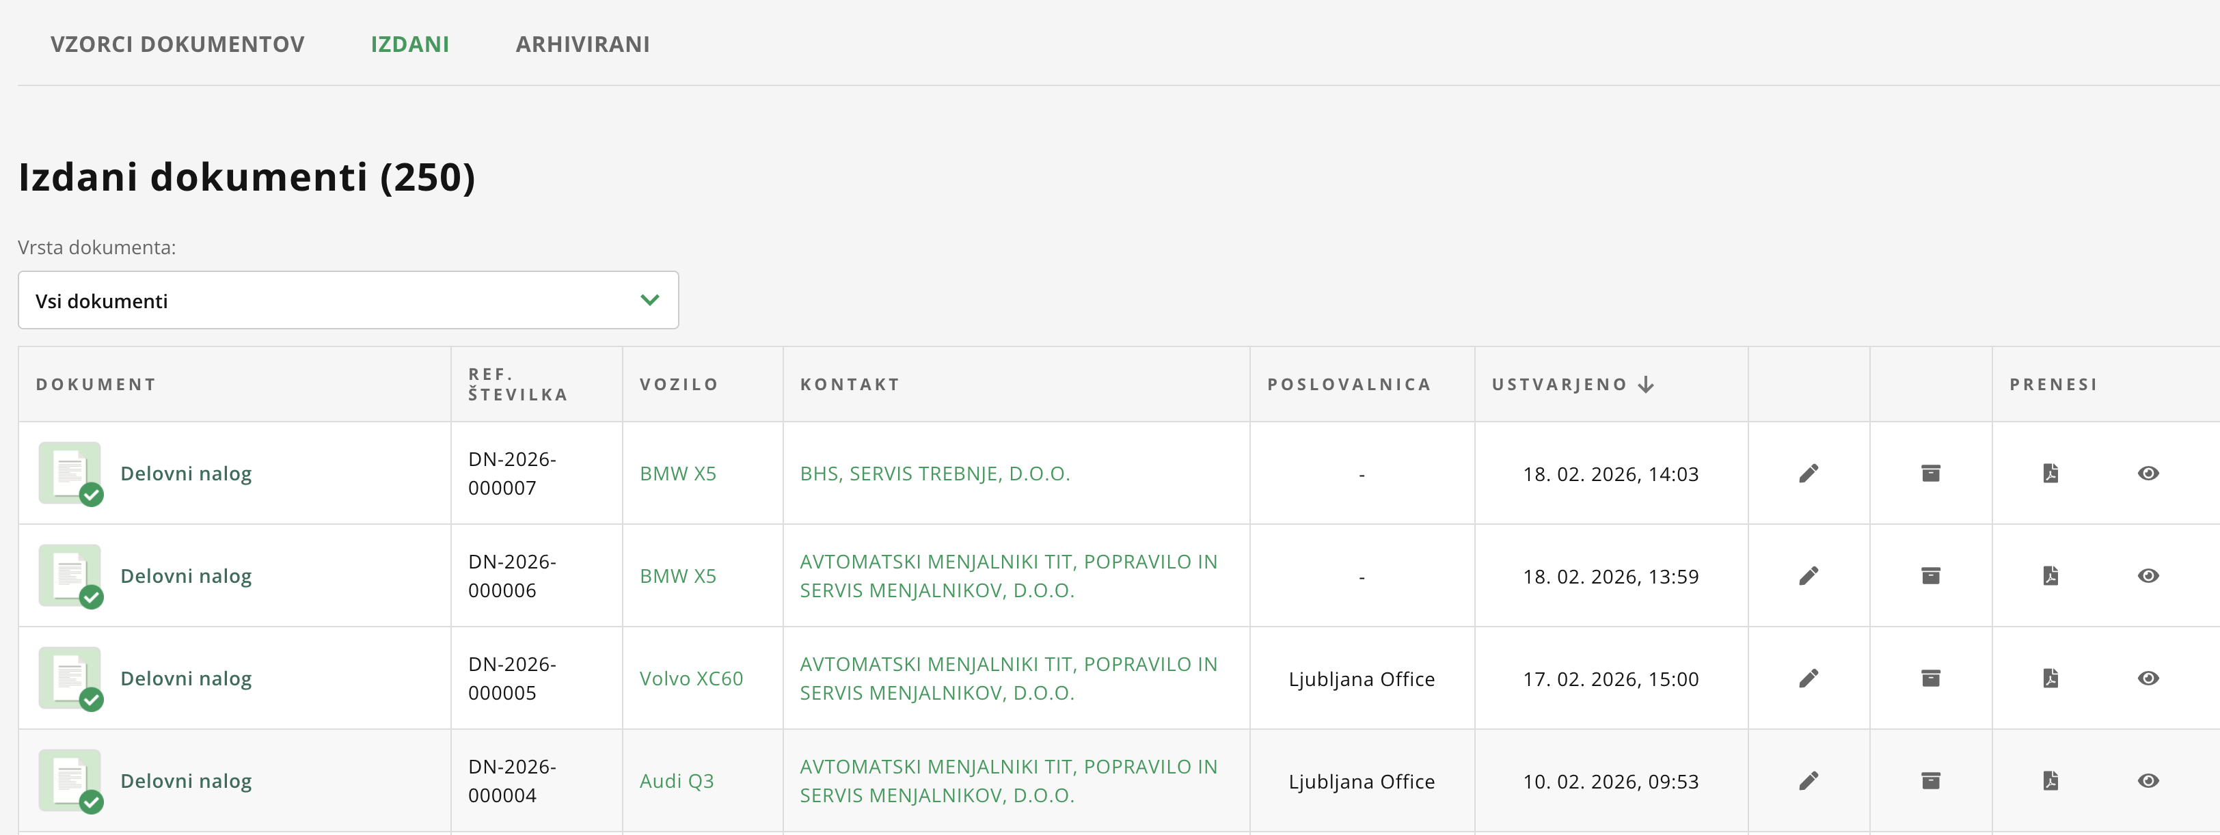Preview DN-2026-000006 with eye icon
The height and width of the screenshot is (835, 2220).
pyautogui.click(x=2148, y=575)
